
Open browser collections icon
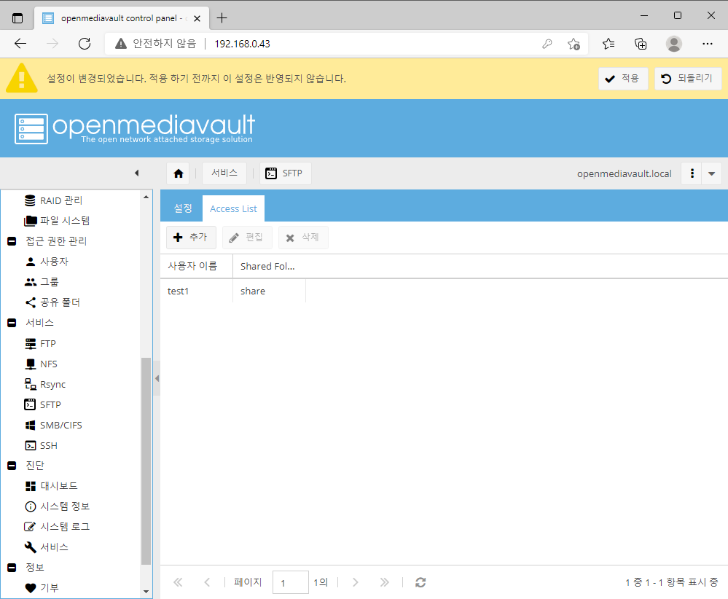(x=641, y=44)
